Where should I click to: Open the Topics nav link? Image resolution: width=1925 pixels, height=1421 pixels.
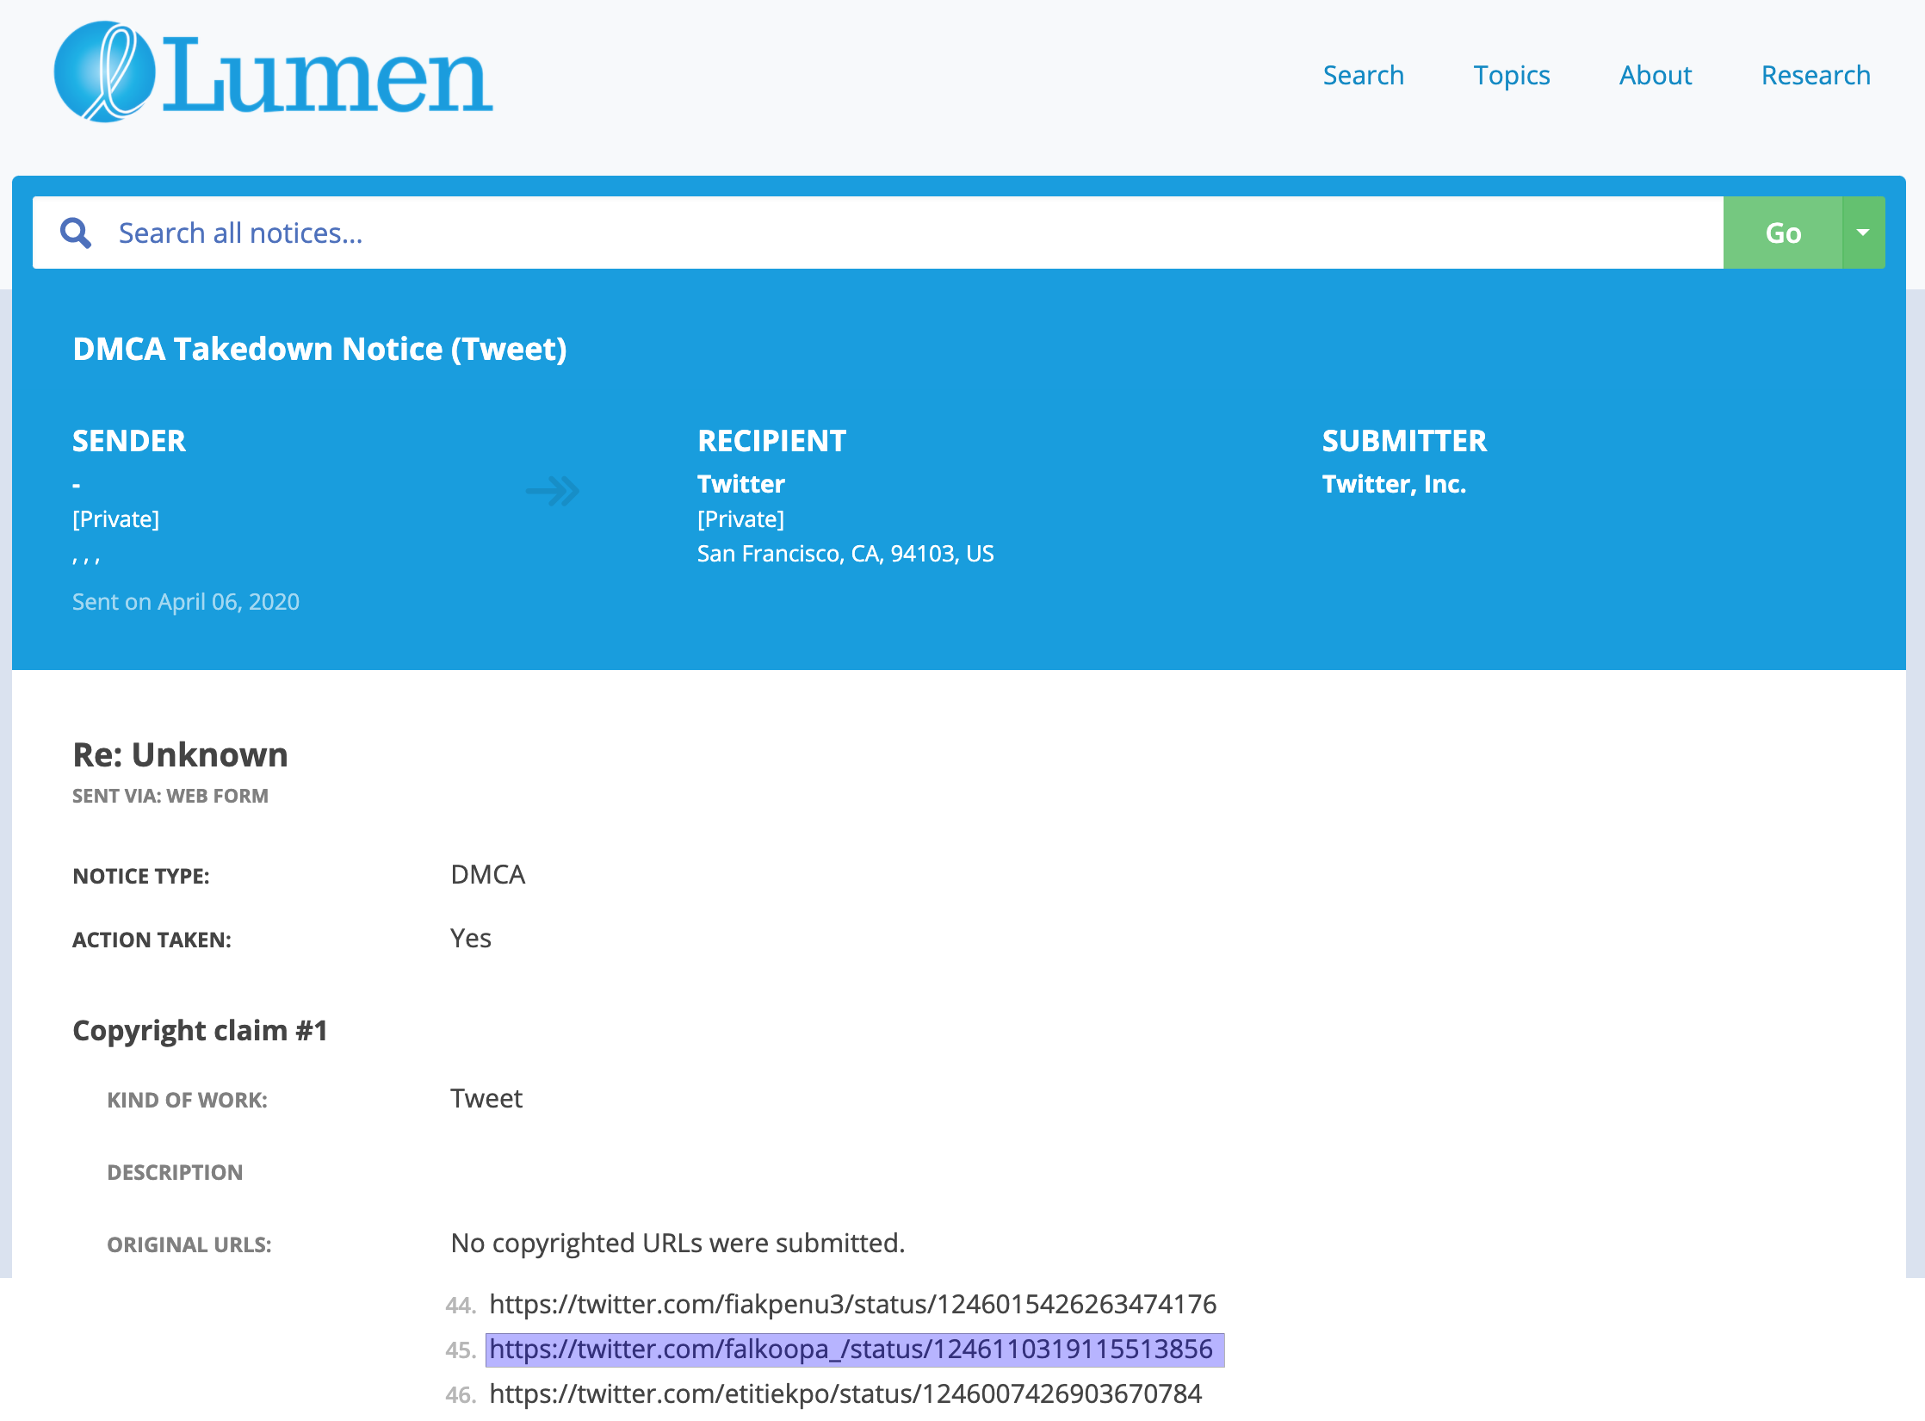[x=1511, y=75]
